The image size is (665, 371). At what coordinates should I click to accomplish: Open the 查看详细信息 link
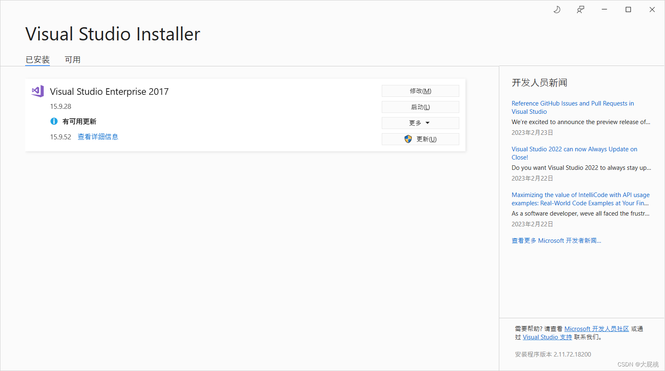(x=98, y=137)
